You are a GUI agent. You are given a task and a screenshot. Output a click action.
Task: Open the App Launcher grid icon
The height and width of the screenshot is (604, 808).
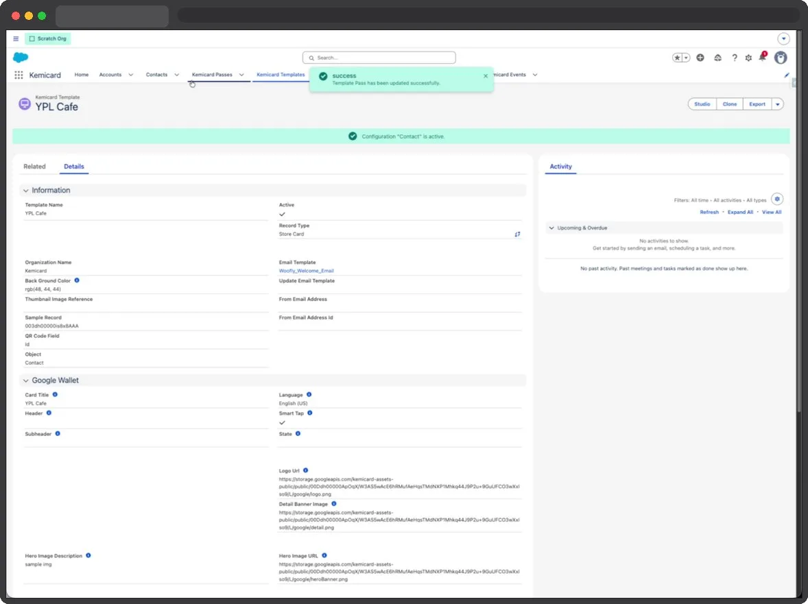19,75
